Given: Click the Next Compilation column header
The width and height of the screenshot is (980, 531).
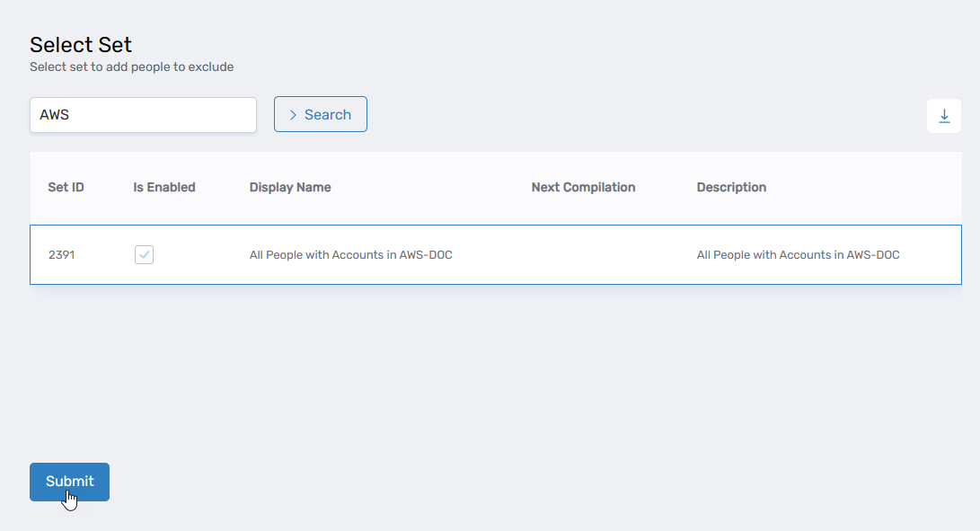Looking at the screenshot, I should click(x=583, y=188).
